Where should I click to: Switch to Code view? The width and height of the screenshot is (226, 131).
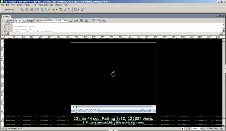(x=8, y=21)
